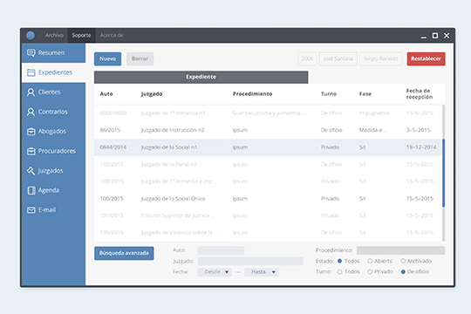The width and height of the screenshot is (471, 314).
Task: Click the José Santana filter tag
Action: (x=338, y=58)
